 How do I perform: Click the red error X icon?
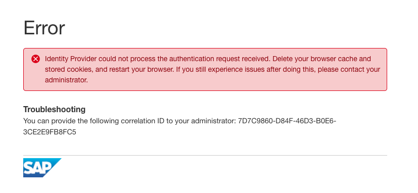35,59
